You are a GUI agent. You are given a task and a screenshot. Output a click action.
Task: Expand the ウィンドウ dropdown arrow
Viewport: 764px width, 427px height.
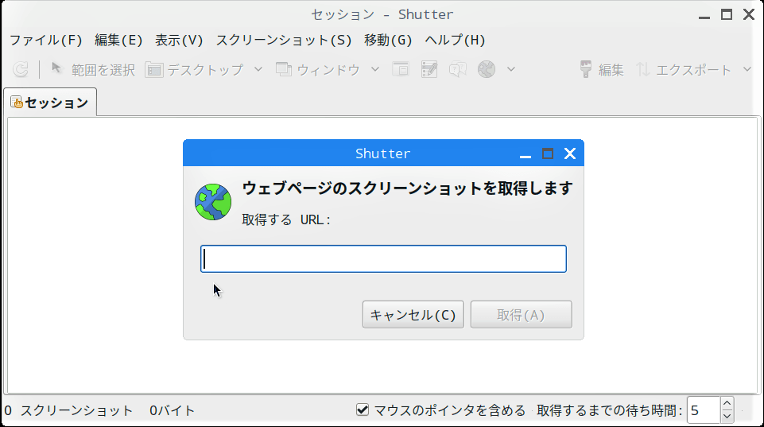(374, 69)
